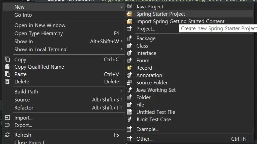Viewport: 257px width, 144px height.
Task: Click the Source Folder icon
Action: click(129, 83)
